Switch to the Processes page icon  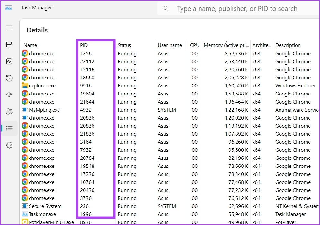(x=9, y=45)
